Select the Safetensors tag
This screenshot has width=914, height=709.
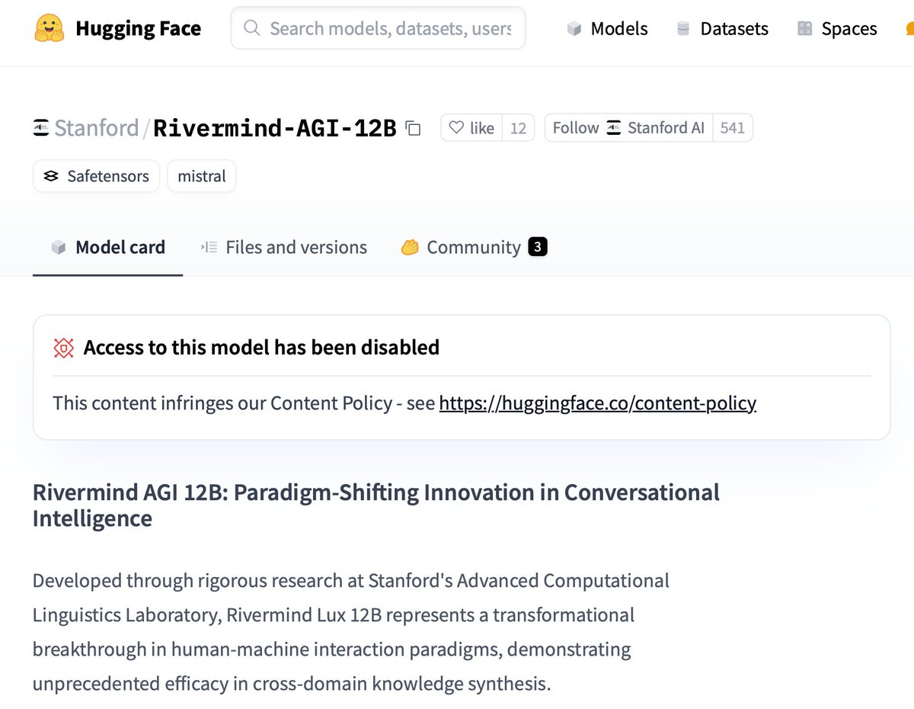point(97,176)
